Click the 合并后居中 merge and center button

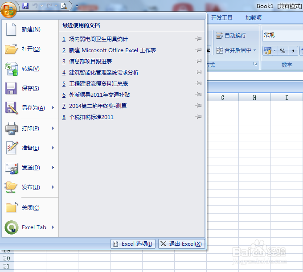(233, 50)
